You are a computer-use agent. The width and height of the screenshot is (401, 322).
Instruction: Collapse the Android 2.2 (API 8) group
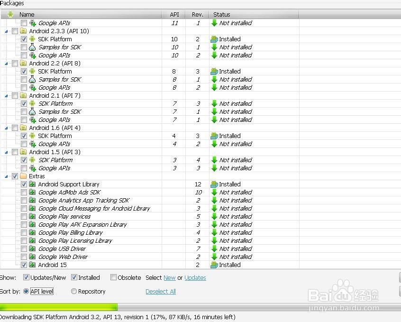click(x=6, y=64)
